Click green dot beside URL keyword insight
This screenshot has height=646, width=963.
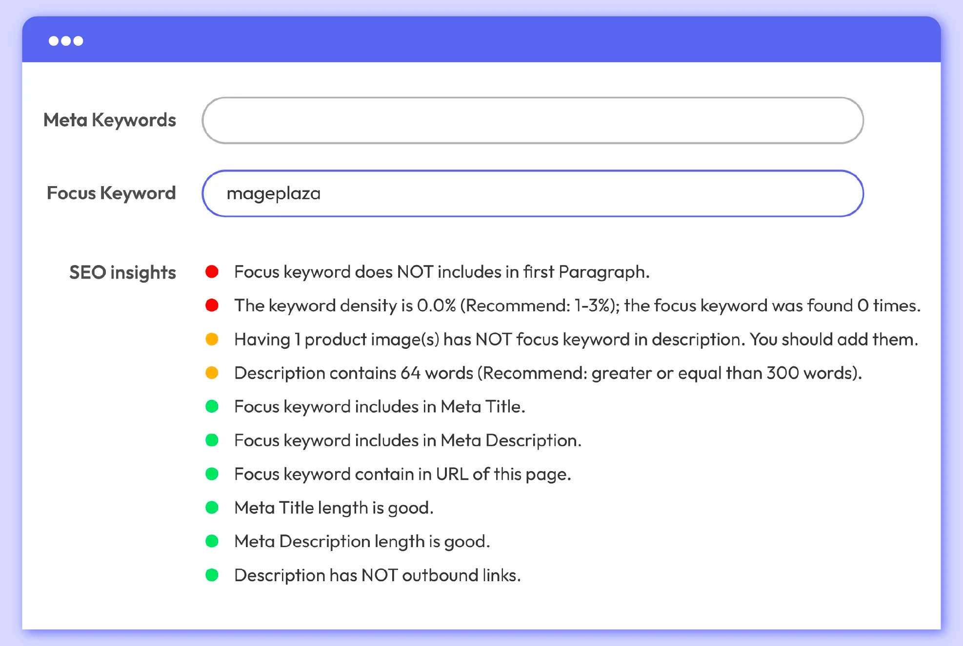[212, 474]
